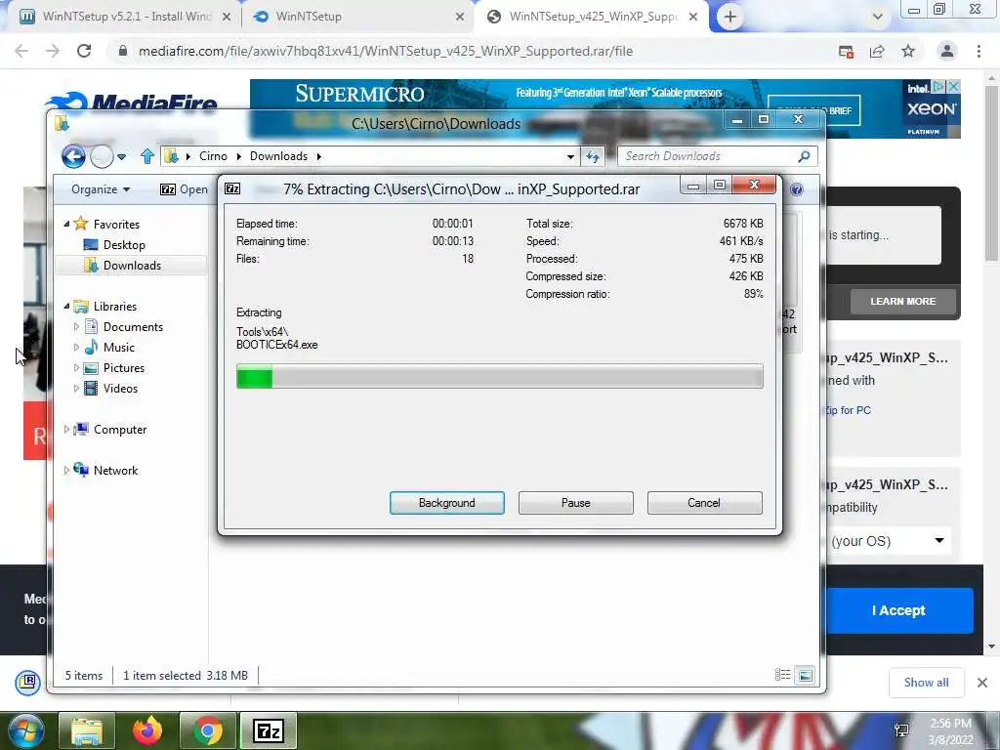Image resolution: width=1000 pixels, height=750 pixels.
Task: Open the (your OS) dropdown
Action: click(x=887, y=541)
